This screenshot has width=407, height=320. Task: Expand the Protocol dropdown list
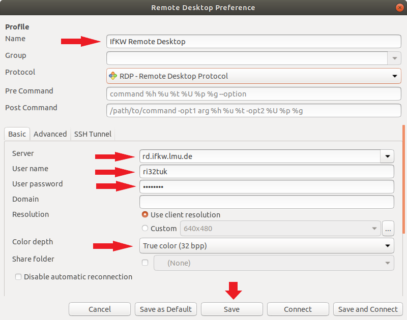click(254, 76)
